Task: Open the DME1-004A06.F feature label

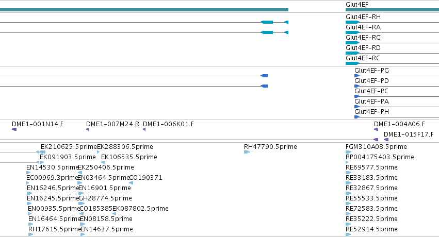Action: (x=399, y=124)
